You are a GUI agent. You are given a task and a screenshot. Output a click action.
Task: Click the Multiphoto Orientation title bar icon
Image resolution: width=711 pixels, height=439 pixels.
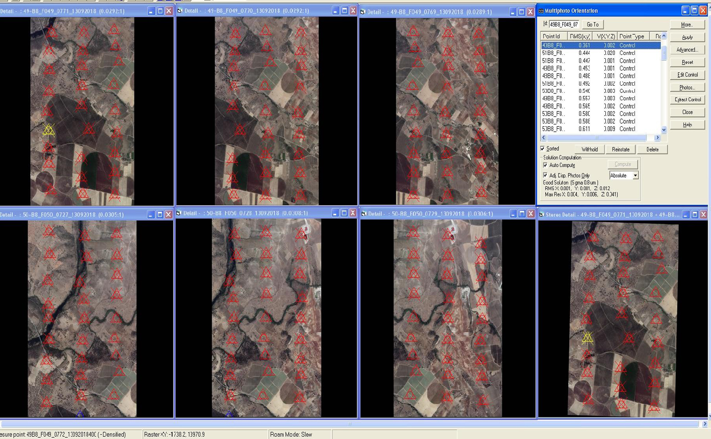(541, 11)
